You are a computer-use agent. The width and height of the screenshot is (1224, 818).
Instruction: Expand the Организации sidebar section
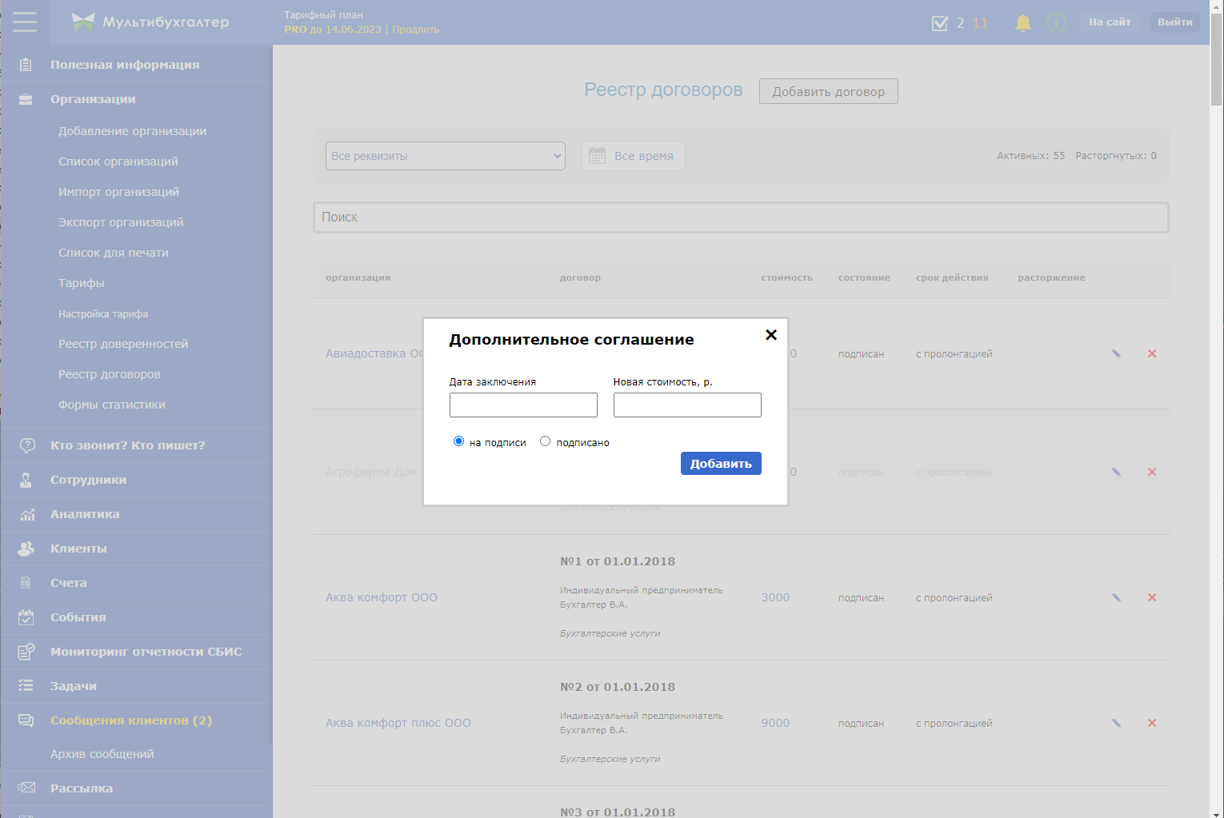click(93, 99)
